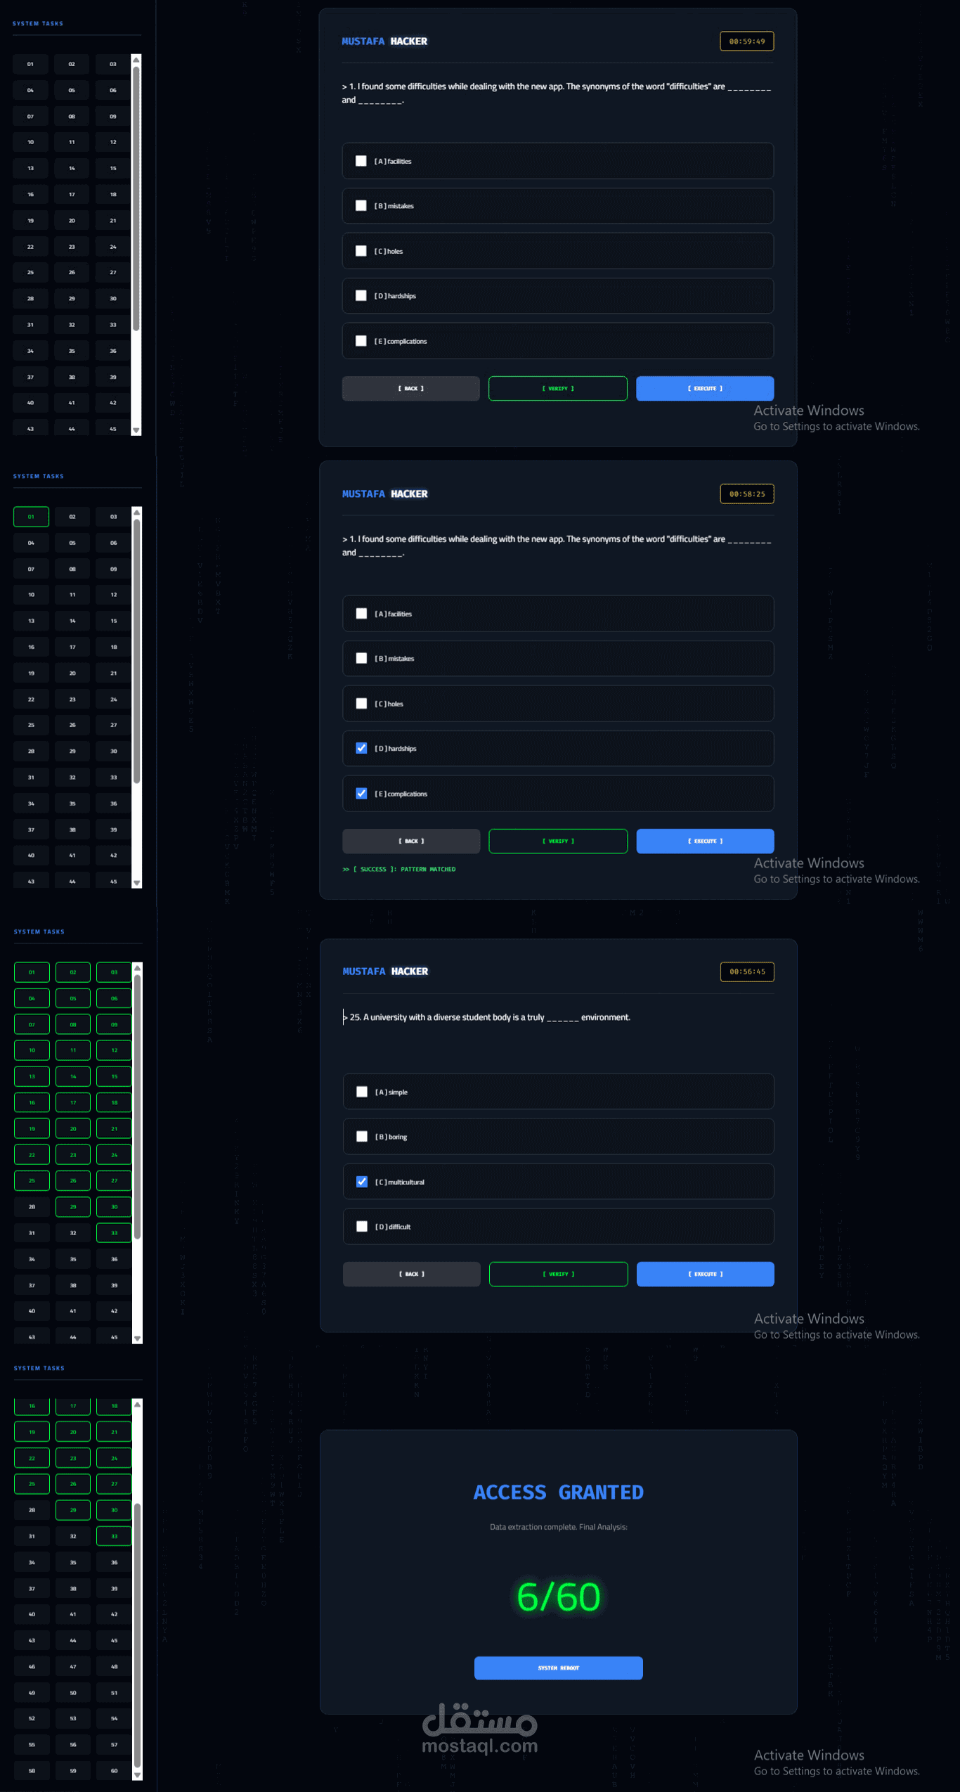
Task: Open system task 49
Action: (x=32, y=1693)
